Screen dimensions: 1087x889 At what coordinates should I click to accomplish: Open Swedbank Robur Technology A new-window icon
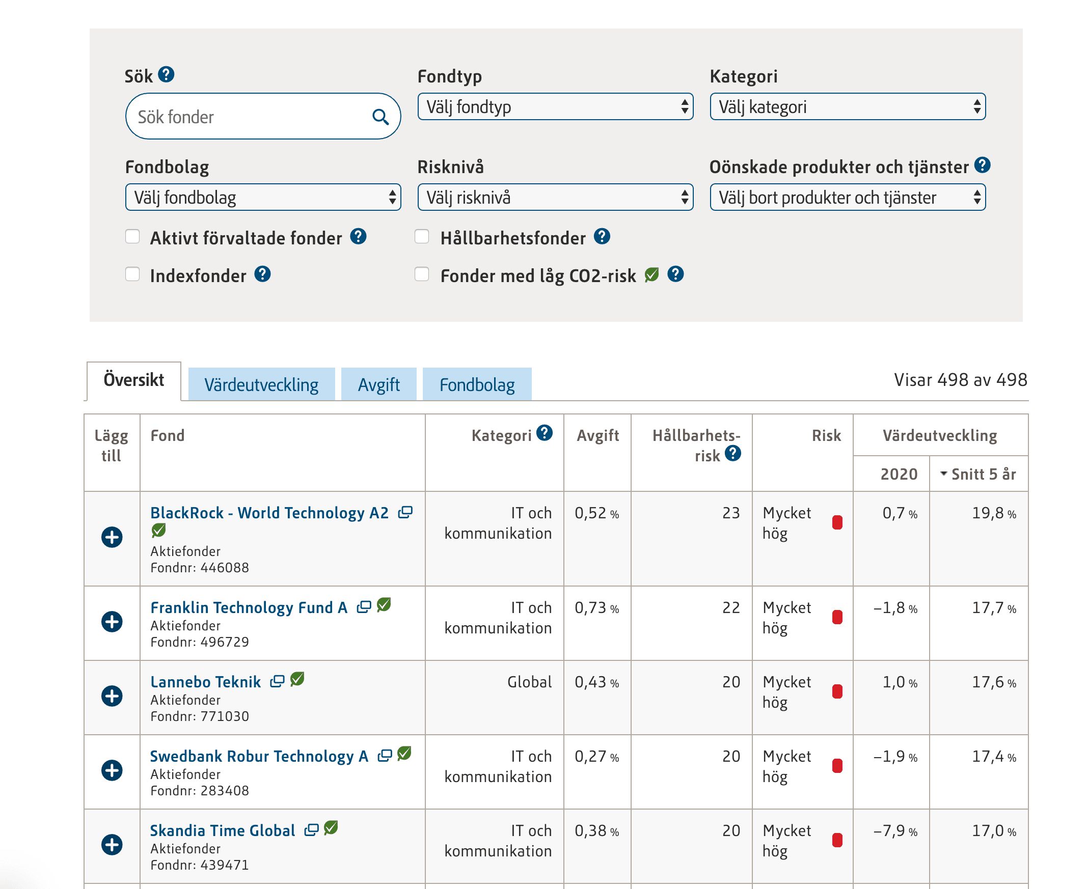tap(385, 755)
